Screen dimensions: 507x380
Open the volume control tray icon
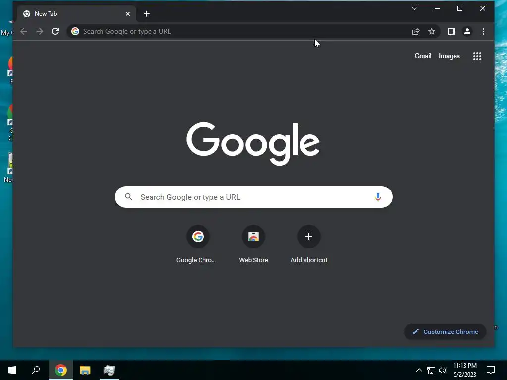(x=443, y=370)
